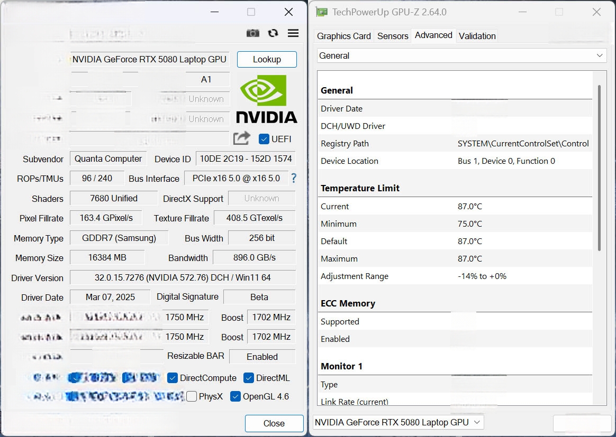Click the 16384 MB memory size value
This screenshot has width=616, height=437.
click(x=107, y=257)
